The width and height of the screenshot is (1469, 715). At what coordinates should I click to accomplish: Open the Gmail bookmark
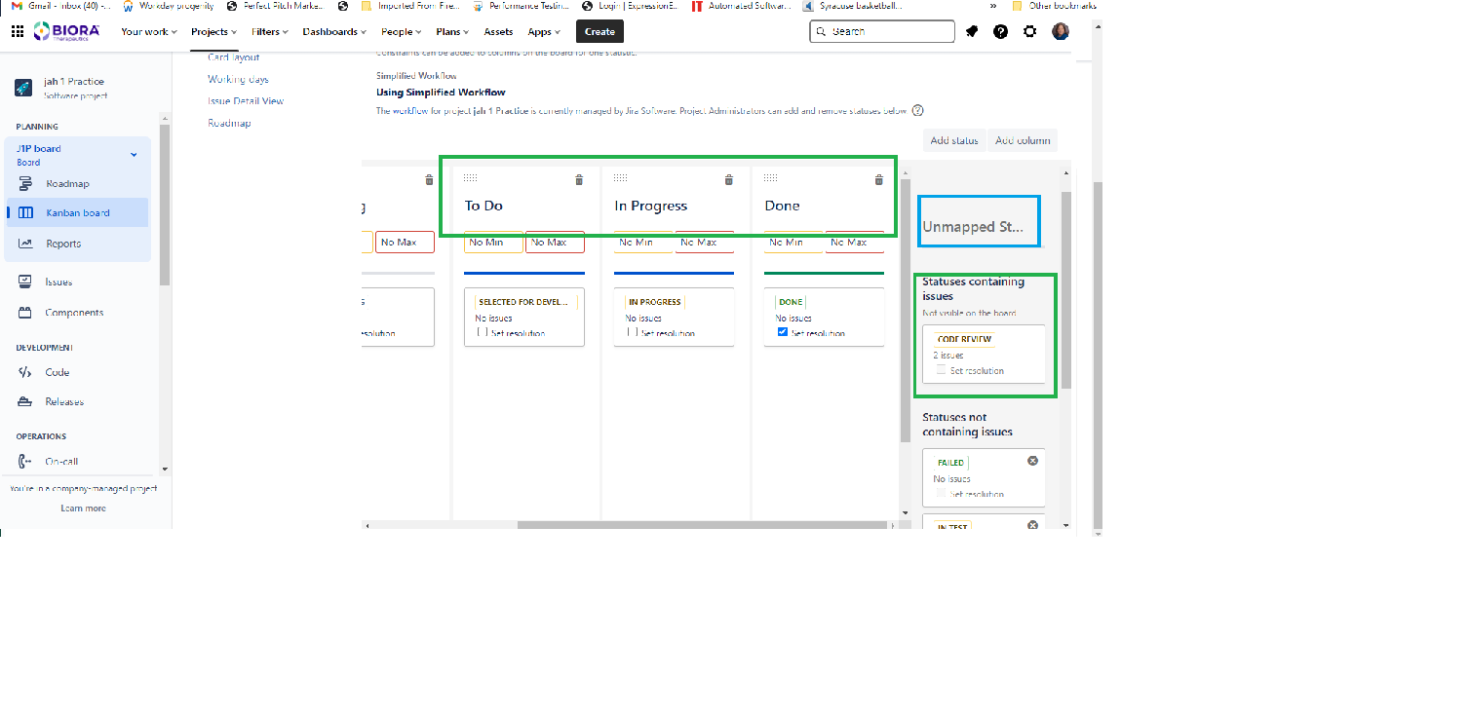60,6
